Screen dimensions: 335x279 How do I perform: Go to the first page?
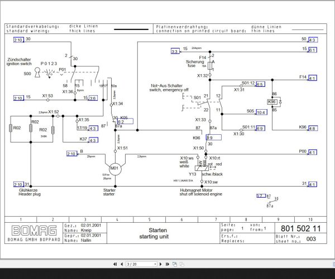[115, 264]
